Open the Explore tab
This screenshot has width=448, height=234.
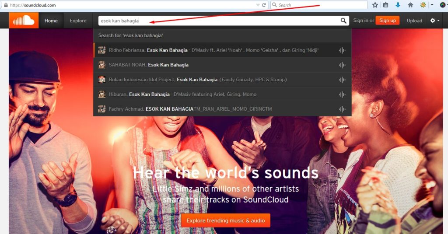78,21
